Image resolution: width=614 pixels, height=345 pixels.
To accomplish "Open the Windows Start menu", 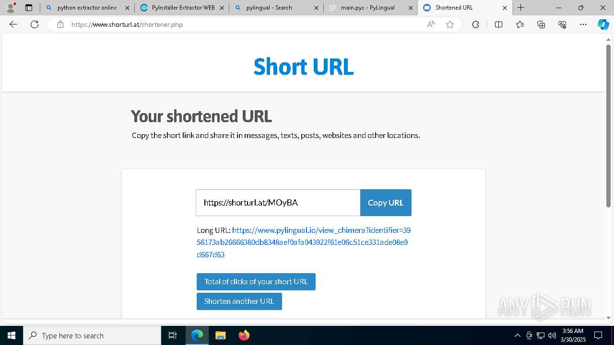I will [x=12, y=335].
